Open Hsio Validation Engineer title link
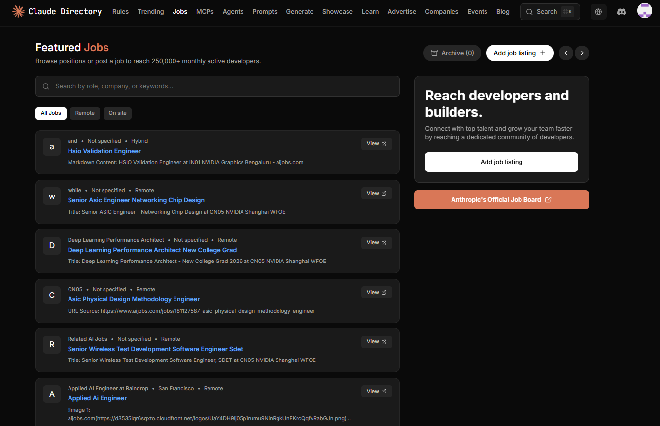Screen dimensions: 660x426 click(x=104, y=151)
